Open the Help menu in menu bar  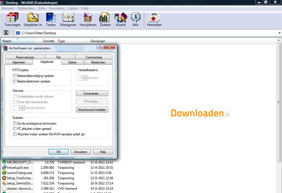[x=85, y=8]
